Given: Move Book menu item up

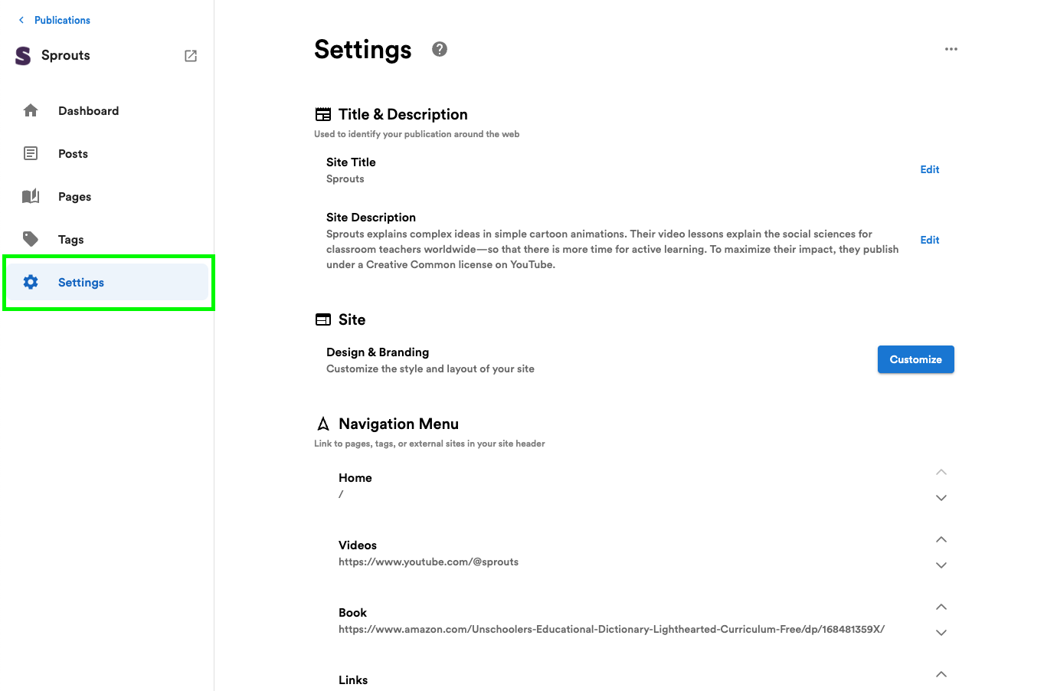Looking at the screenshot, I should 941,607.
